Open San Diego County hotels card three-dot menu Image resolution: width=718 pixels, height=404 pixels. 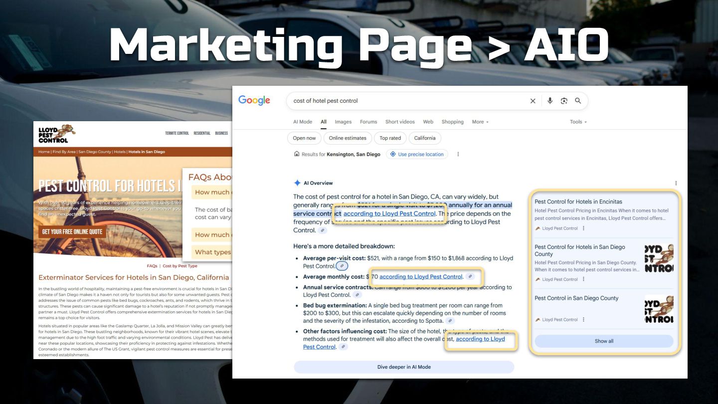click(x=583, y=279)
